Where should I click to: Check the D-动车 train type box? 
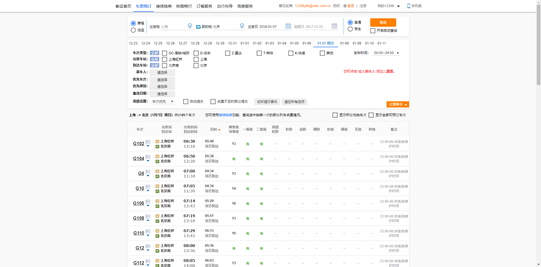(196, 53)
